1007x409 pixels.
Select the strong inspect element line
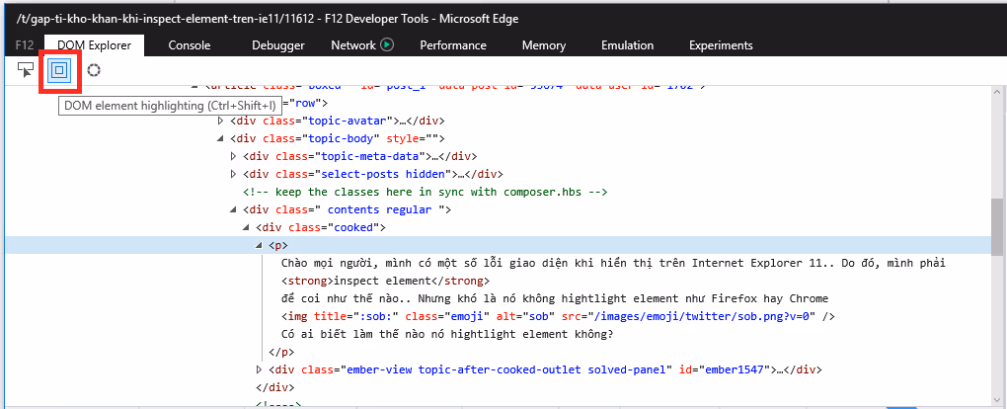pyautogui.click(x=385, y=281)
